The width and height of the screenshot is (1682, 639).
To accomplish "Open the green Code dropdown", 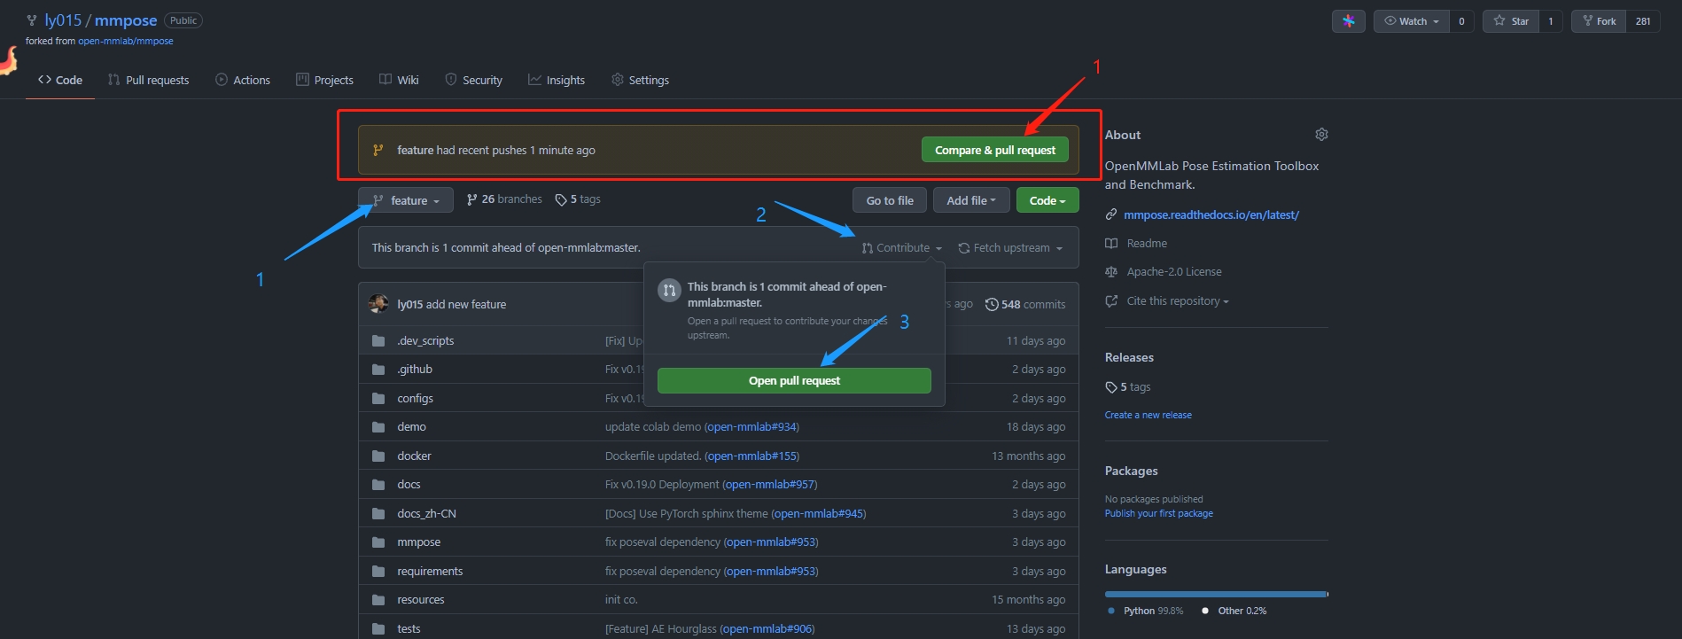I will coord(1047,200).
